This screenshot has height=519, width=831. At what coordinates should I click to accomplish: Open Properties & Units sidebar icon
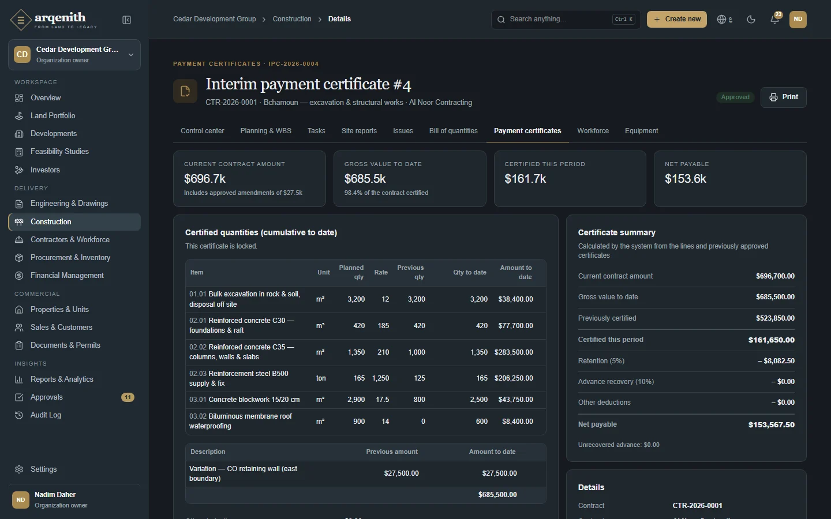point(19,310)
